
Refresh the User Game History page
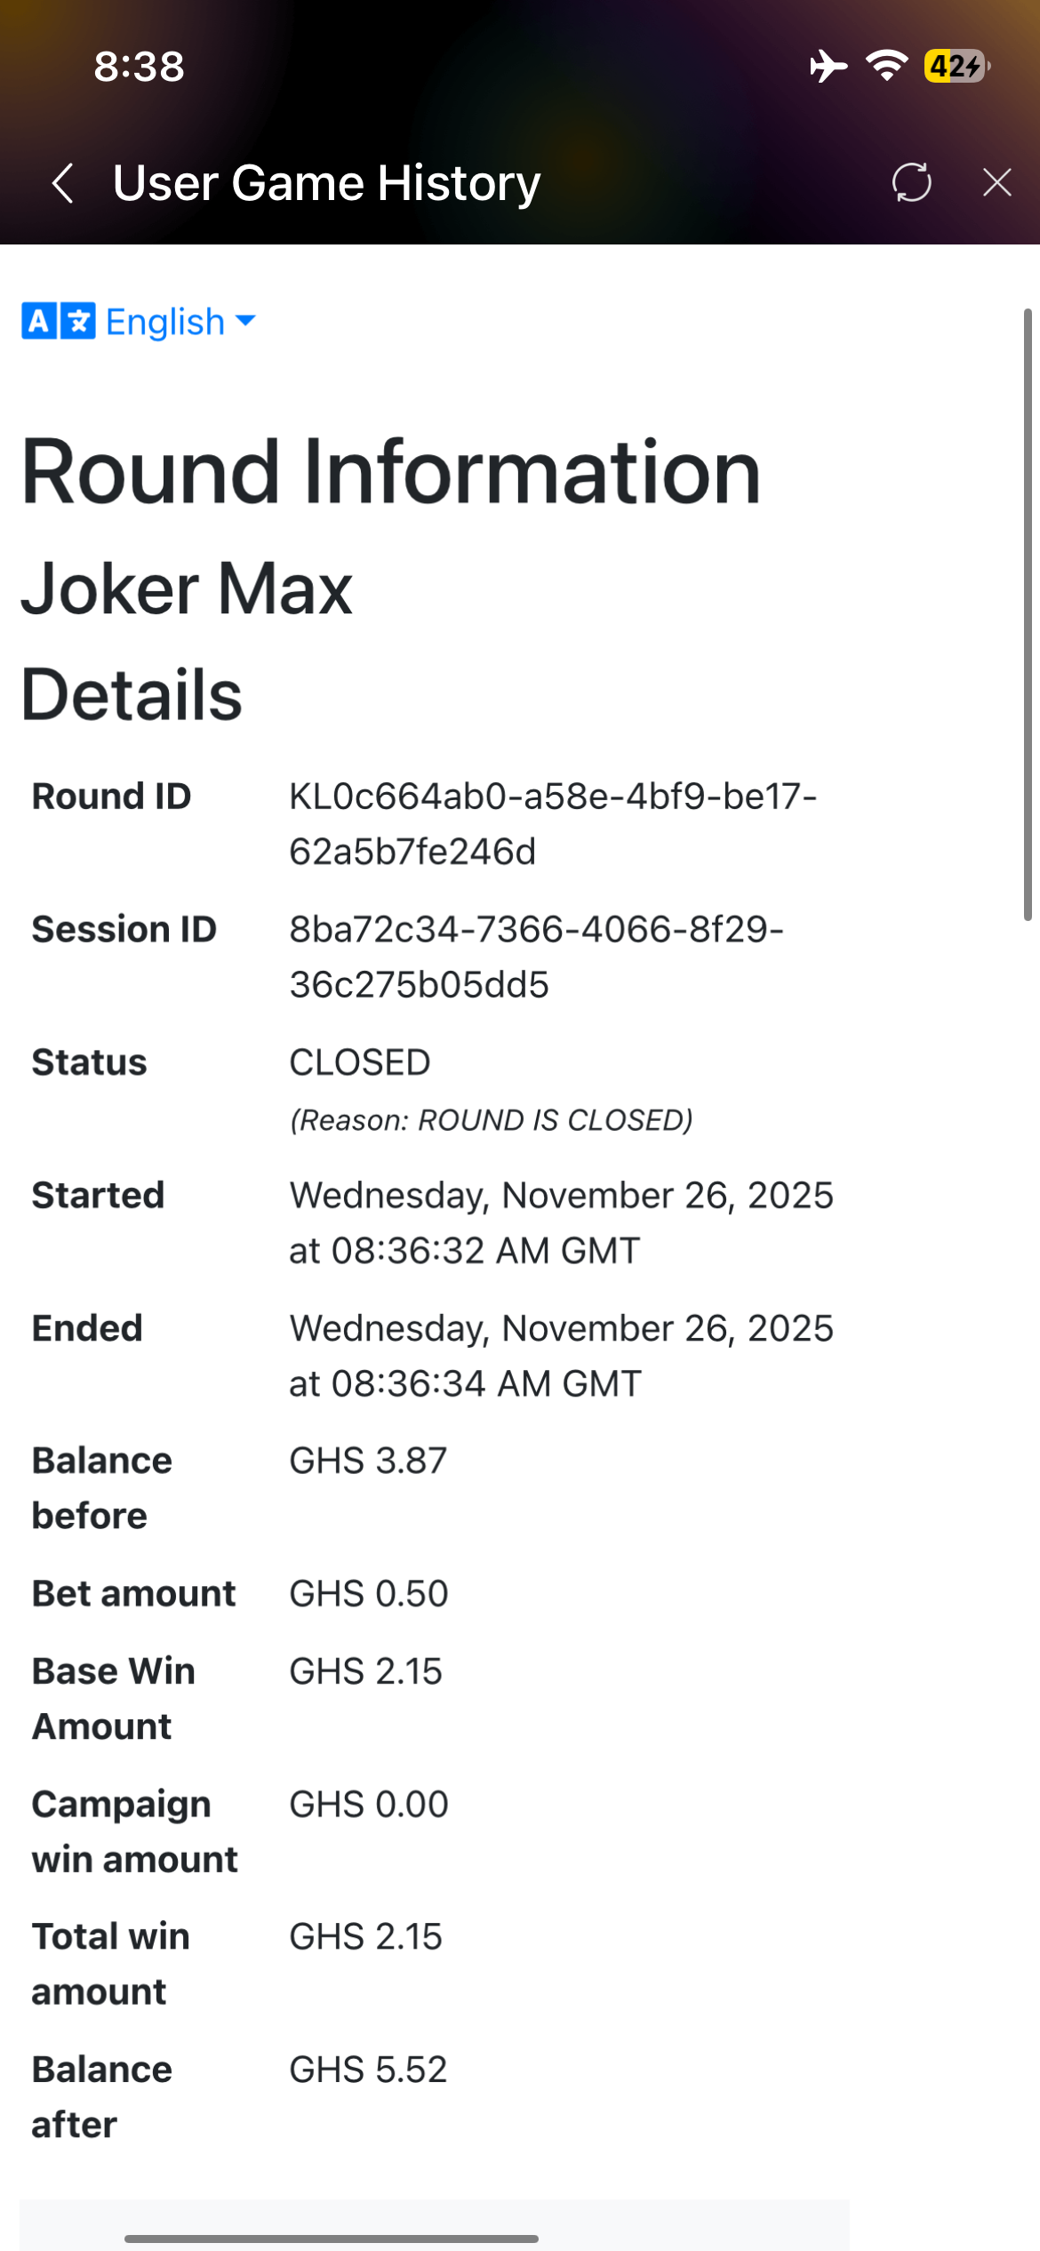click(x=911, y=182)
